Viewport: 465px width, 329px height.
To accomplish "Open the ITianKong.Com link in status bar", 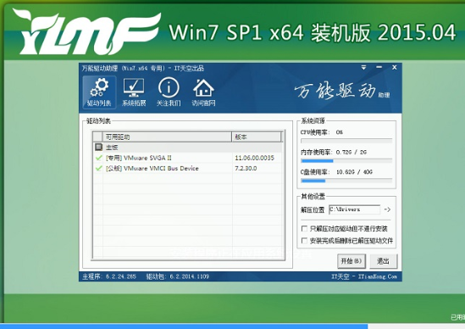I will click(x=377, y=276).
